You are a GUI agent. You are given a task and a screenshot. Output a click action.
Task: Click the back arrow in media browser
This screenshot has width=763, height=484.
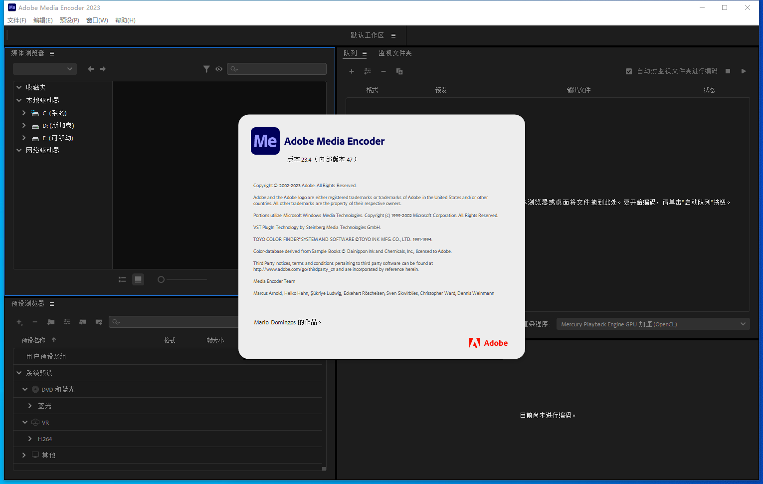click(91, 69)
